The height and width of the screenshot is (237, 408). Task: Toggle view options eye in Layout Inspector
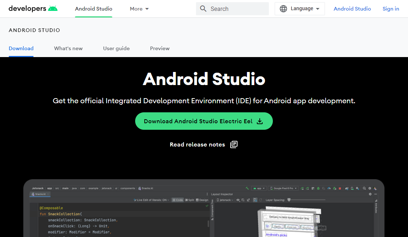coord(238,200)
